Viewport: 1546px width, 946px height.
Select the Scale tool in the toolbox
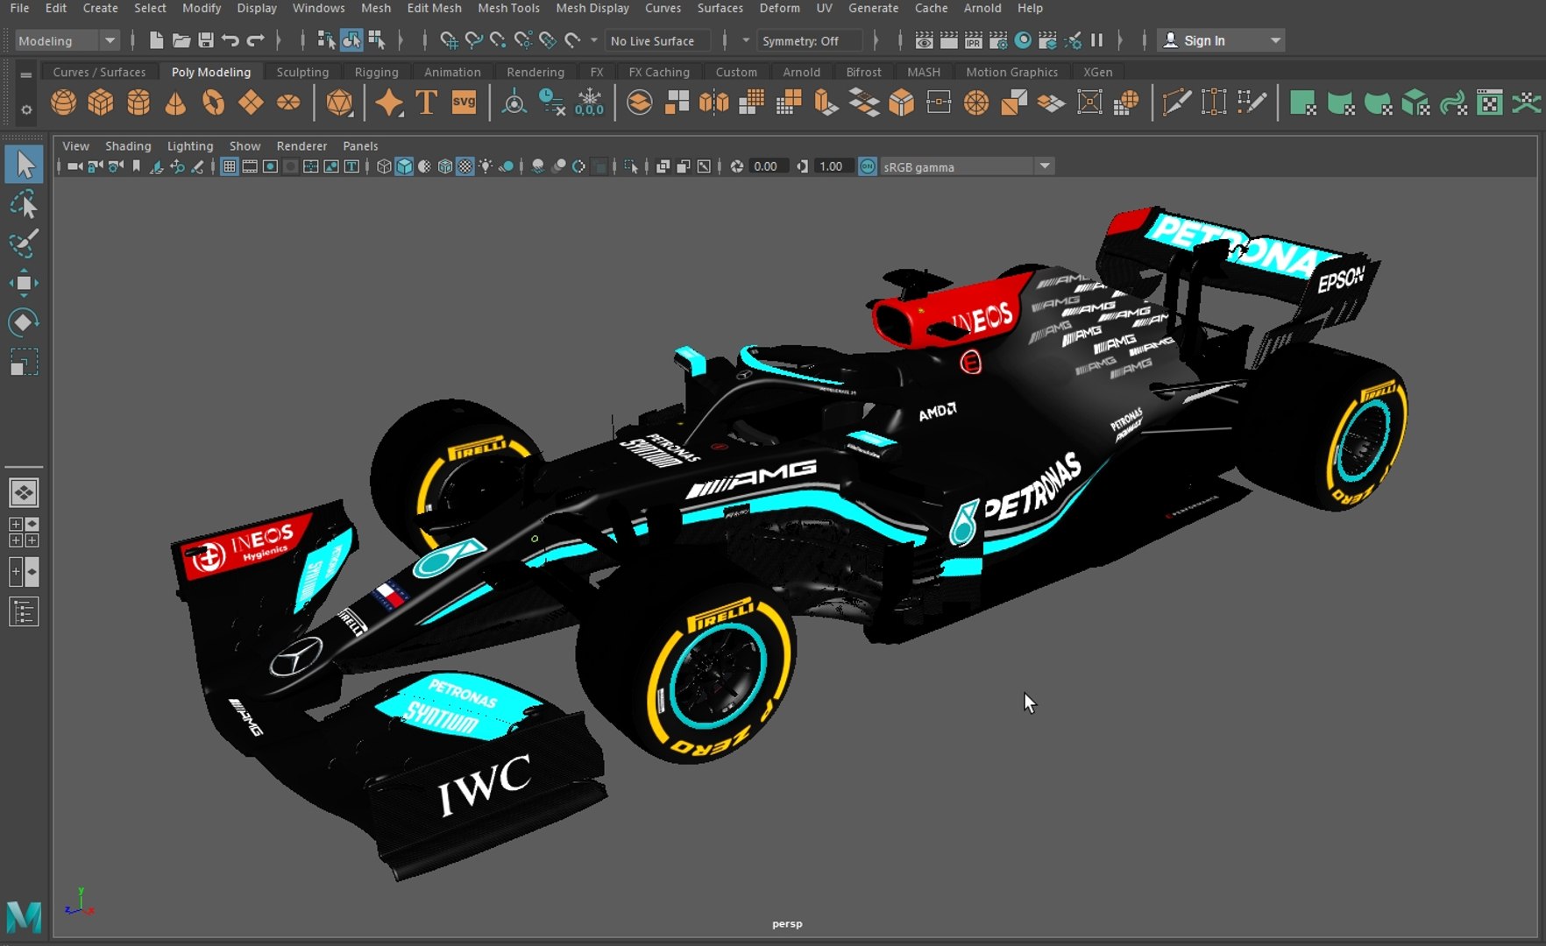24,363
